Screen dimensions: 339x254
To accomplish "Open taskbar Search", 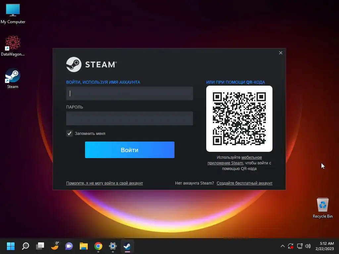I will (25, 246).
